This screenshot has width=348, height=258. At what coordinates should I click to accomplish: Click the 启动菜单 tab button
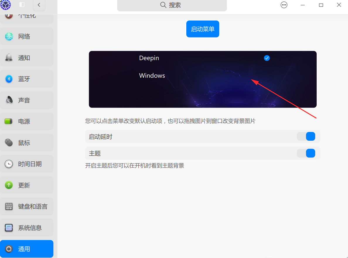(x=203, y=29)
